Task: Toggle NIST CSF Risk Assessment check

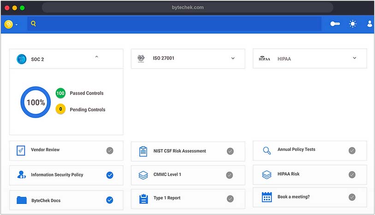Action: [230, 151]
